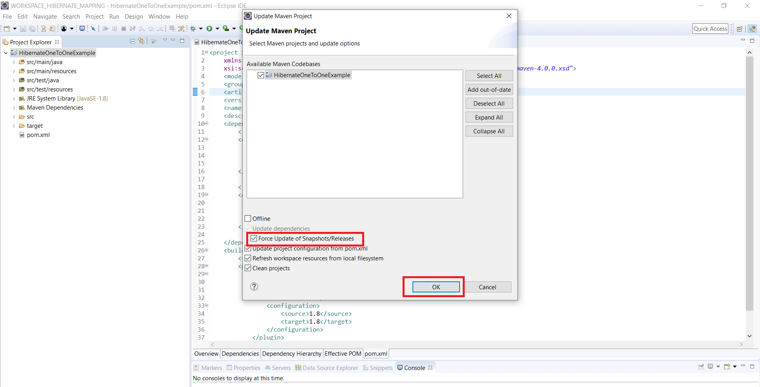Viewport: 760px width, 387px height.
Task: Switch to the Effective POM tab
Action: pos(343,354)
